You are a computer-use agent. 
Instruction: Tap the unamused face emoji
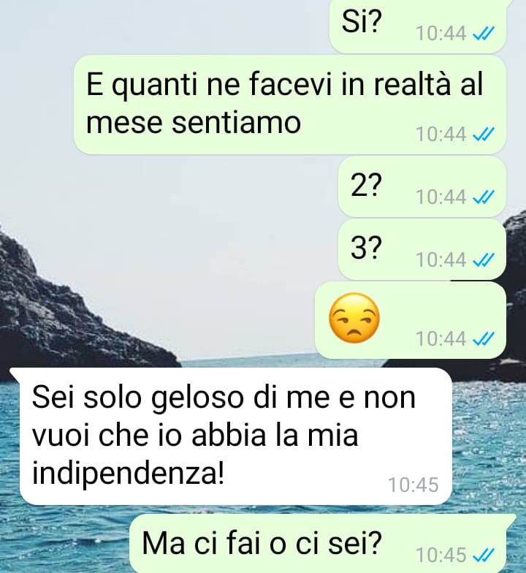point(354,317)
